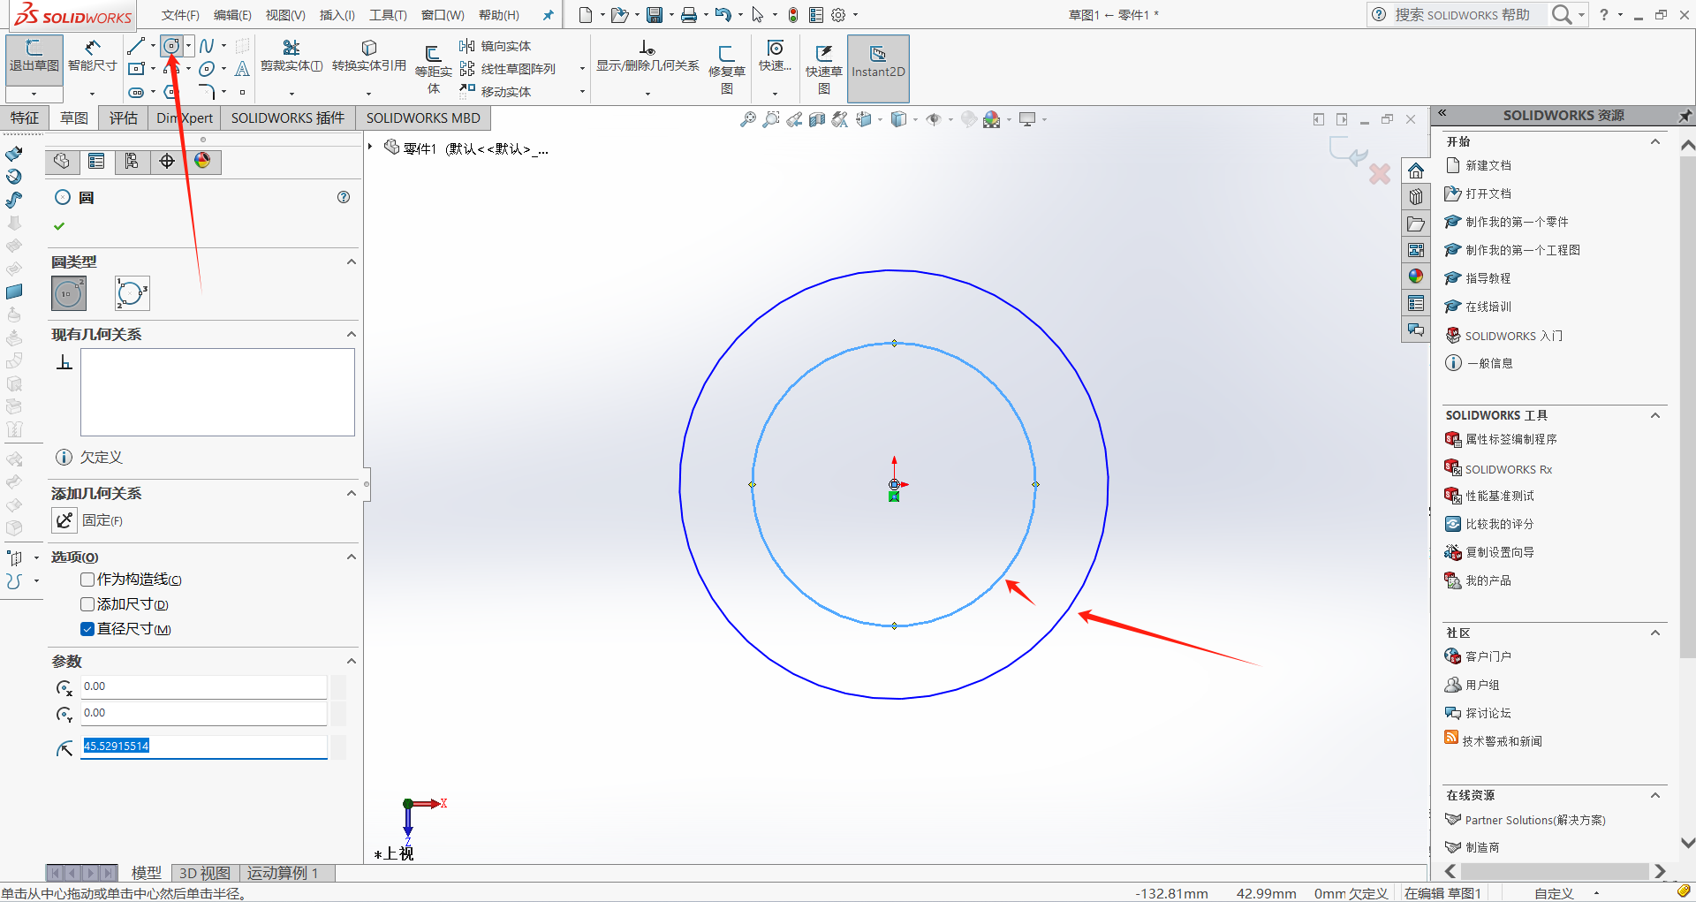Screen dimensions: 1696x902
Task: Collapse the 添加几何关系 section
Action: (x=352, y=493)
